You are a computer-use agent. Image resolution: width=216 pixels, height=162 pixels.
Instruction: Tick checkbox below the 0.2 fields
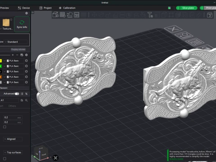[4, 127]
